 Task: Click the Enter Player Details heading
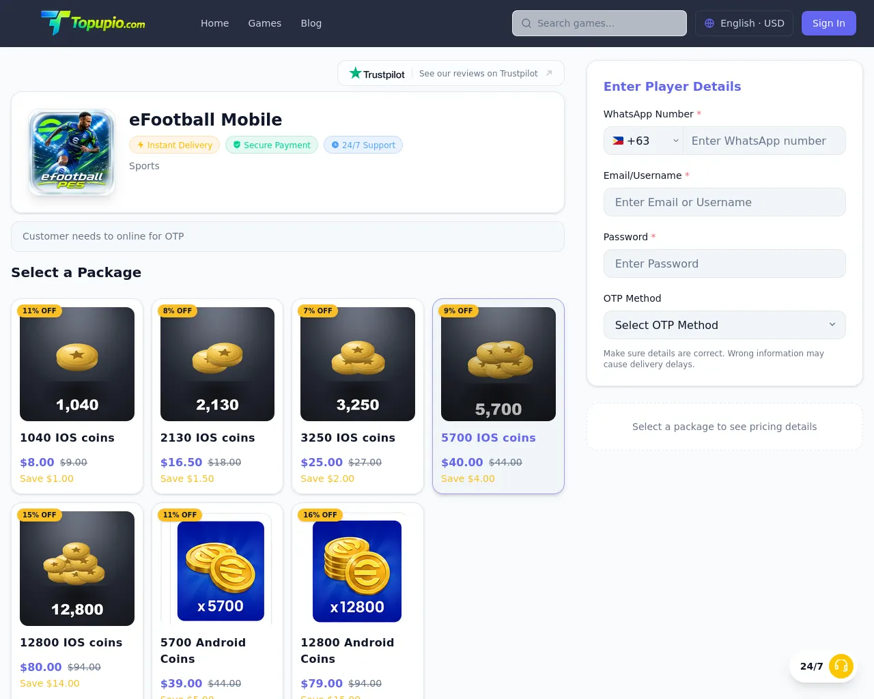coord(672,86)
